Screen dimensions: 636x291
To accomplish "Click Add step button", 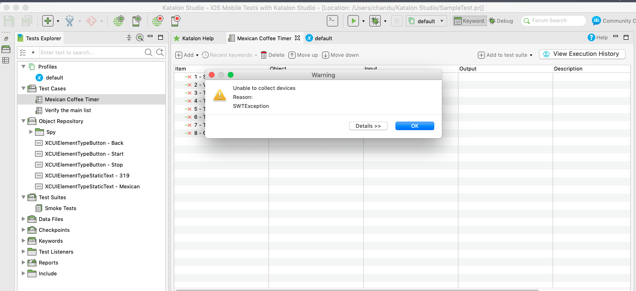I will (185, 55).
